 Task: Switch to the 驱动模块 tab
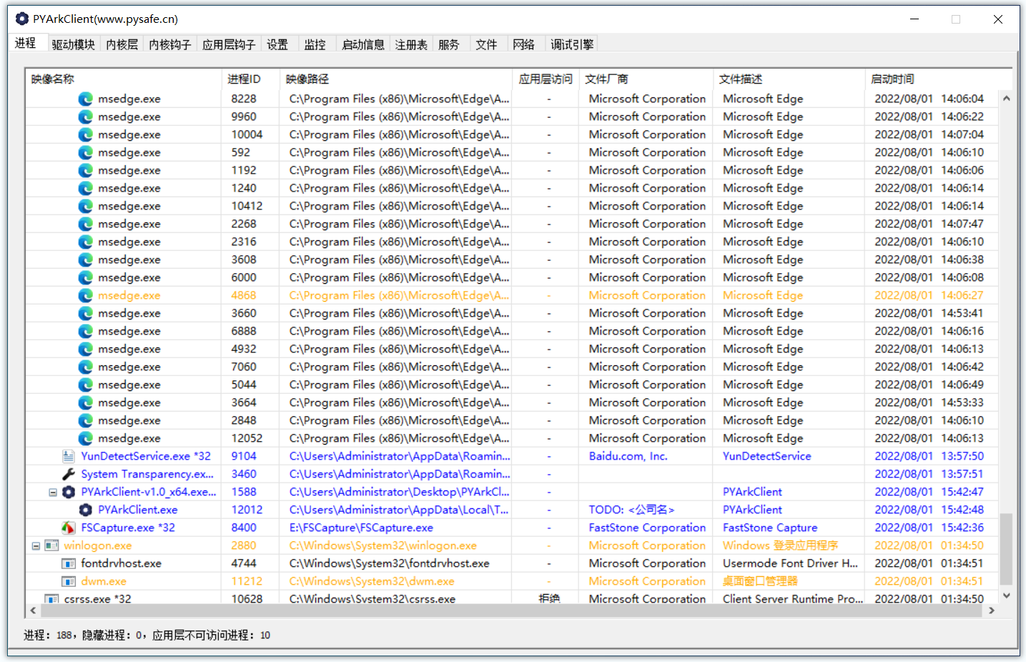point(73,44)
